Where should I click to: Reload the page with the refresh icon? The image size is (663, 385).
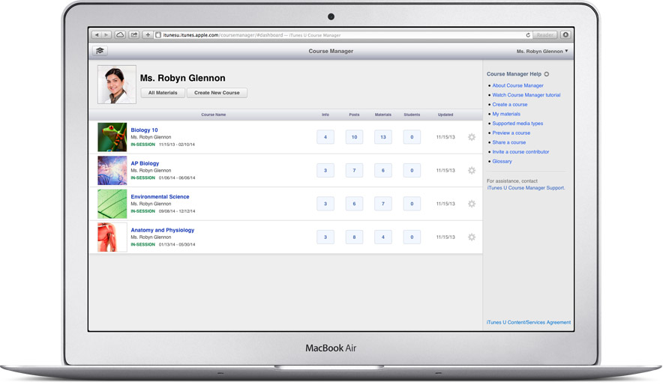(x=528, y=35)
